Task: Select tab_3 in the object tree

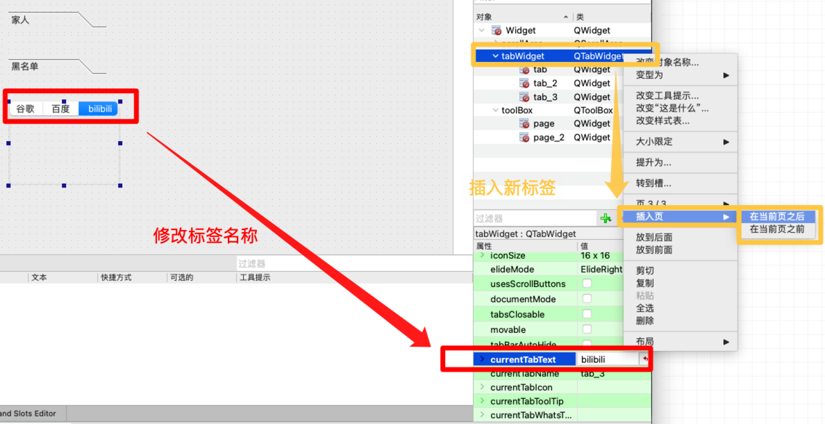Action: click(x=545, y=97)
